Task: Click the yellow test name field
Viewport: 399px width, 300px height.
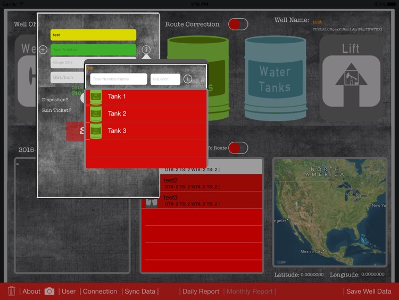Action: pos(94,35)
